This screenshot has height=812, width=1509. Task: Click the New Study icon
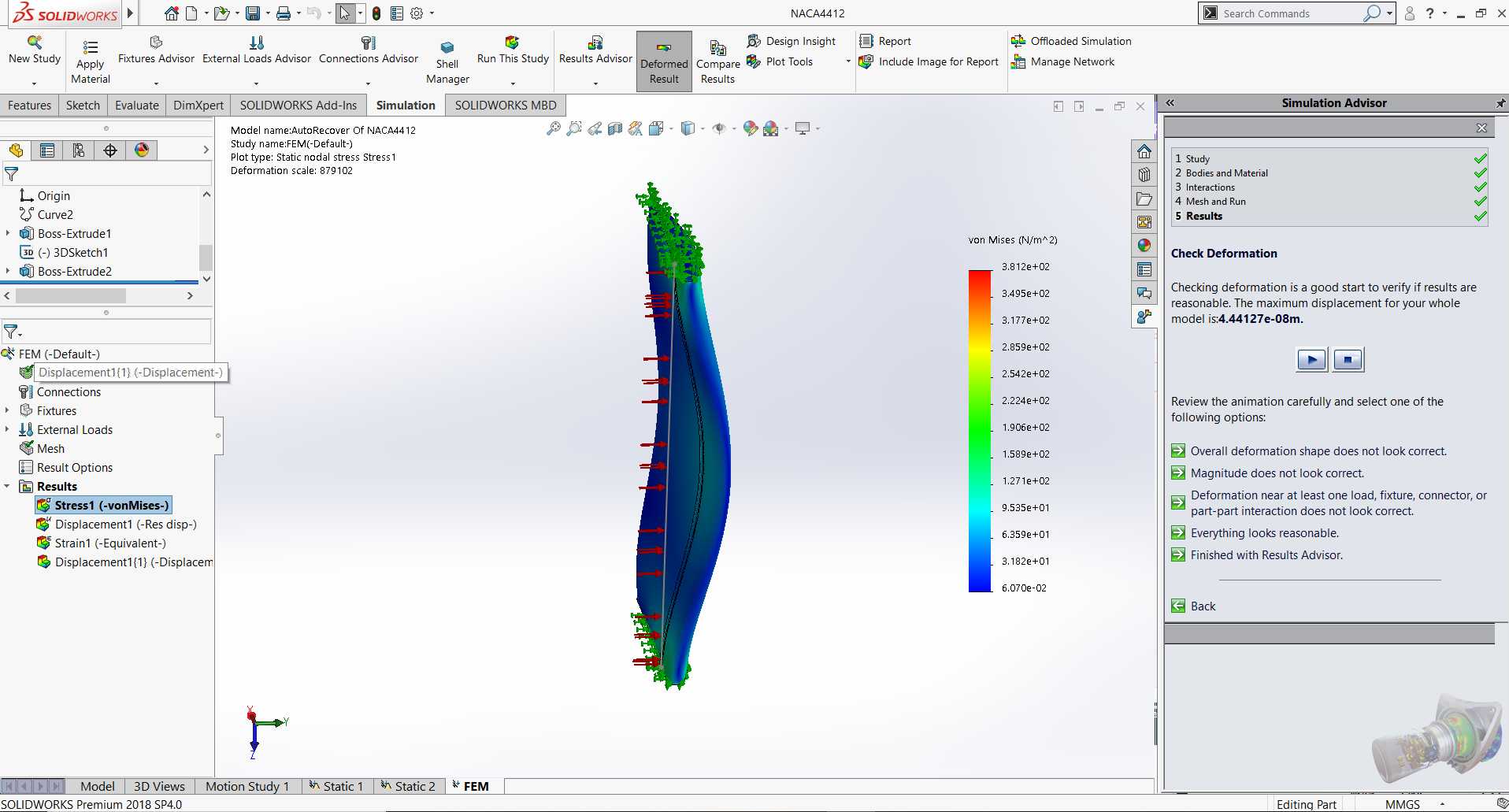pos(34,43)
